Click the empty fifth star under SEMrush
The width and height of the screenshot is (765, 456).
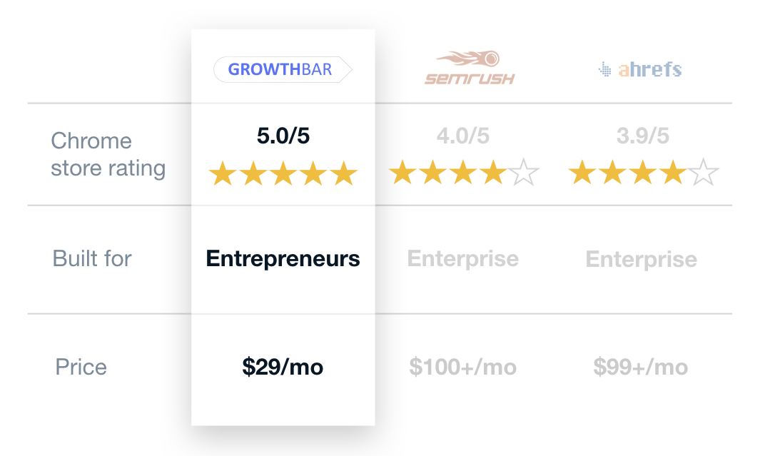pyautogui.click(x=524, y=172)
